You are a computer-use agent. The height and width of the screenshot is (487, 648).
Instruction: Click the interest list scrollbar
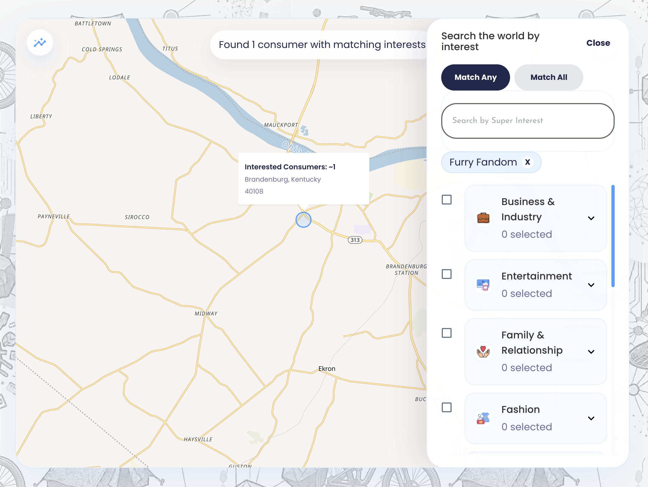coord(613,236)
